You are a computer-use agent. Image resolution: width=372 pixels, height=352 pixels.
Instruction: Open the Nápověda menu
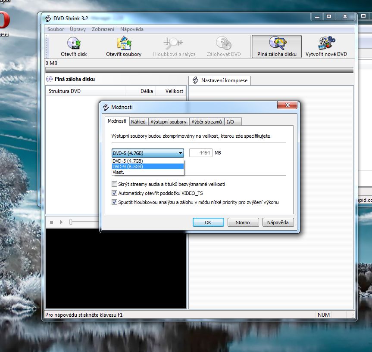click(131, 29)
